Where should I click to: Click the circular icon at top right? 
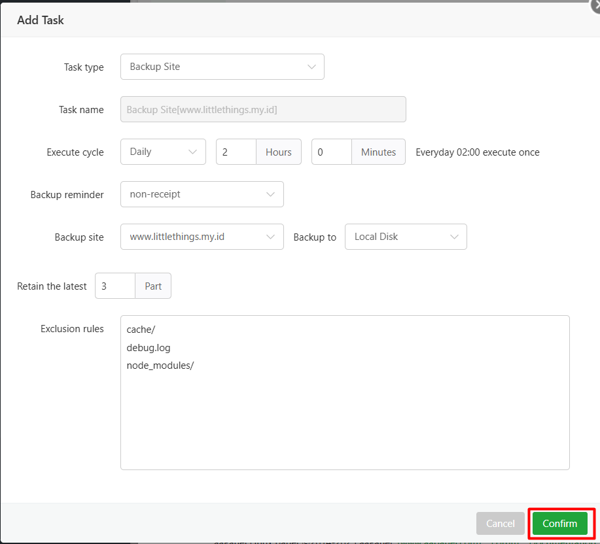click(595, 6)
